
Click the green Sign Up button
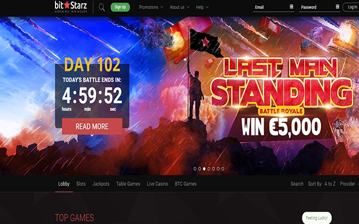(120, 7)
